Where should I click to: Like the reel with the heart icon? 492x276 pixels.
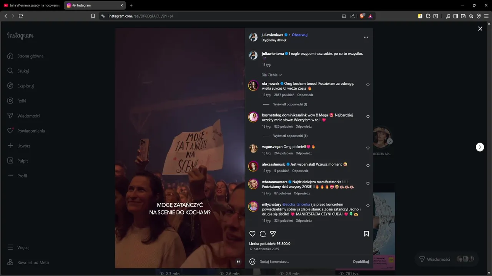[x=253, y=234]
